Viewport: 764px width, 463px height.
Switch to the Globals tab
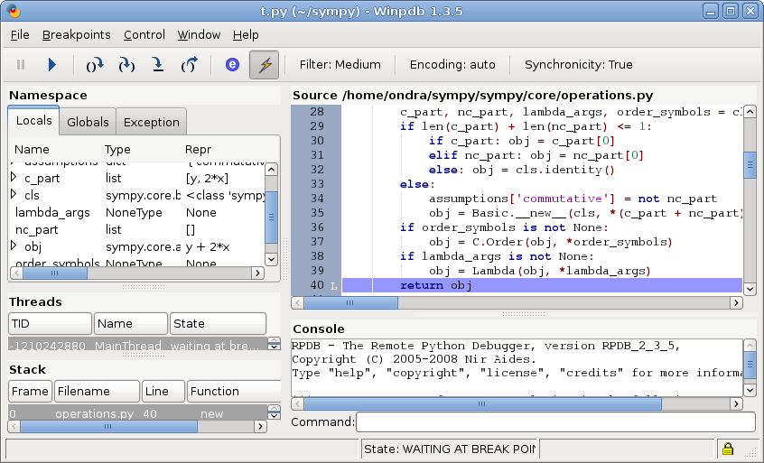pos(88,123)
